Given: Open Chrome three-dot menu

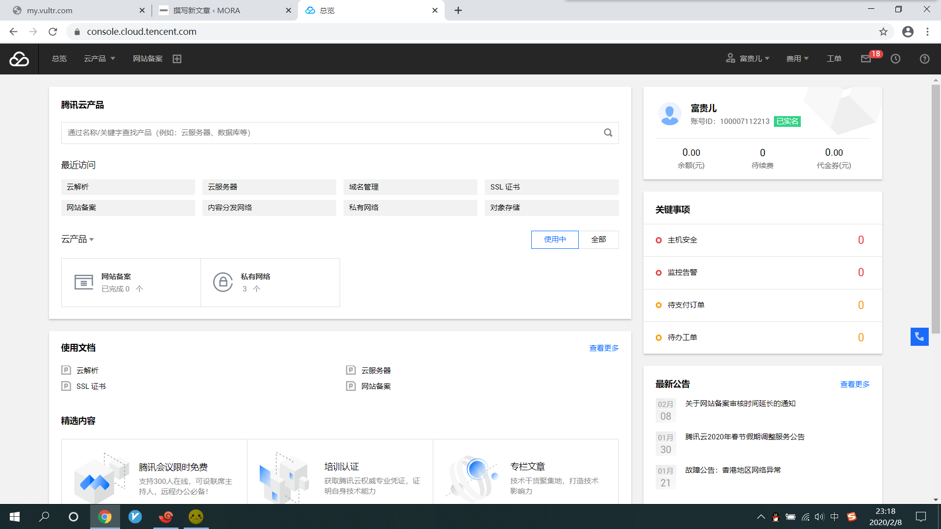Looking at the screenshot, I should pos(927,32).
